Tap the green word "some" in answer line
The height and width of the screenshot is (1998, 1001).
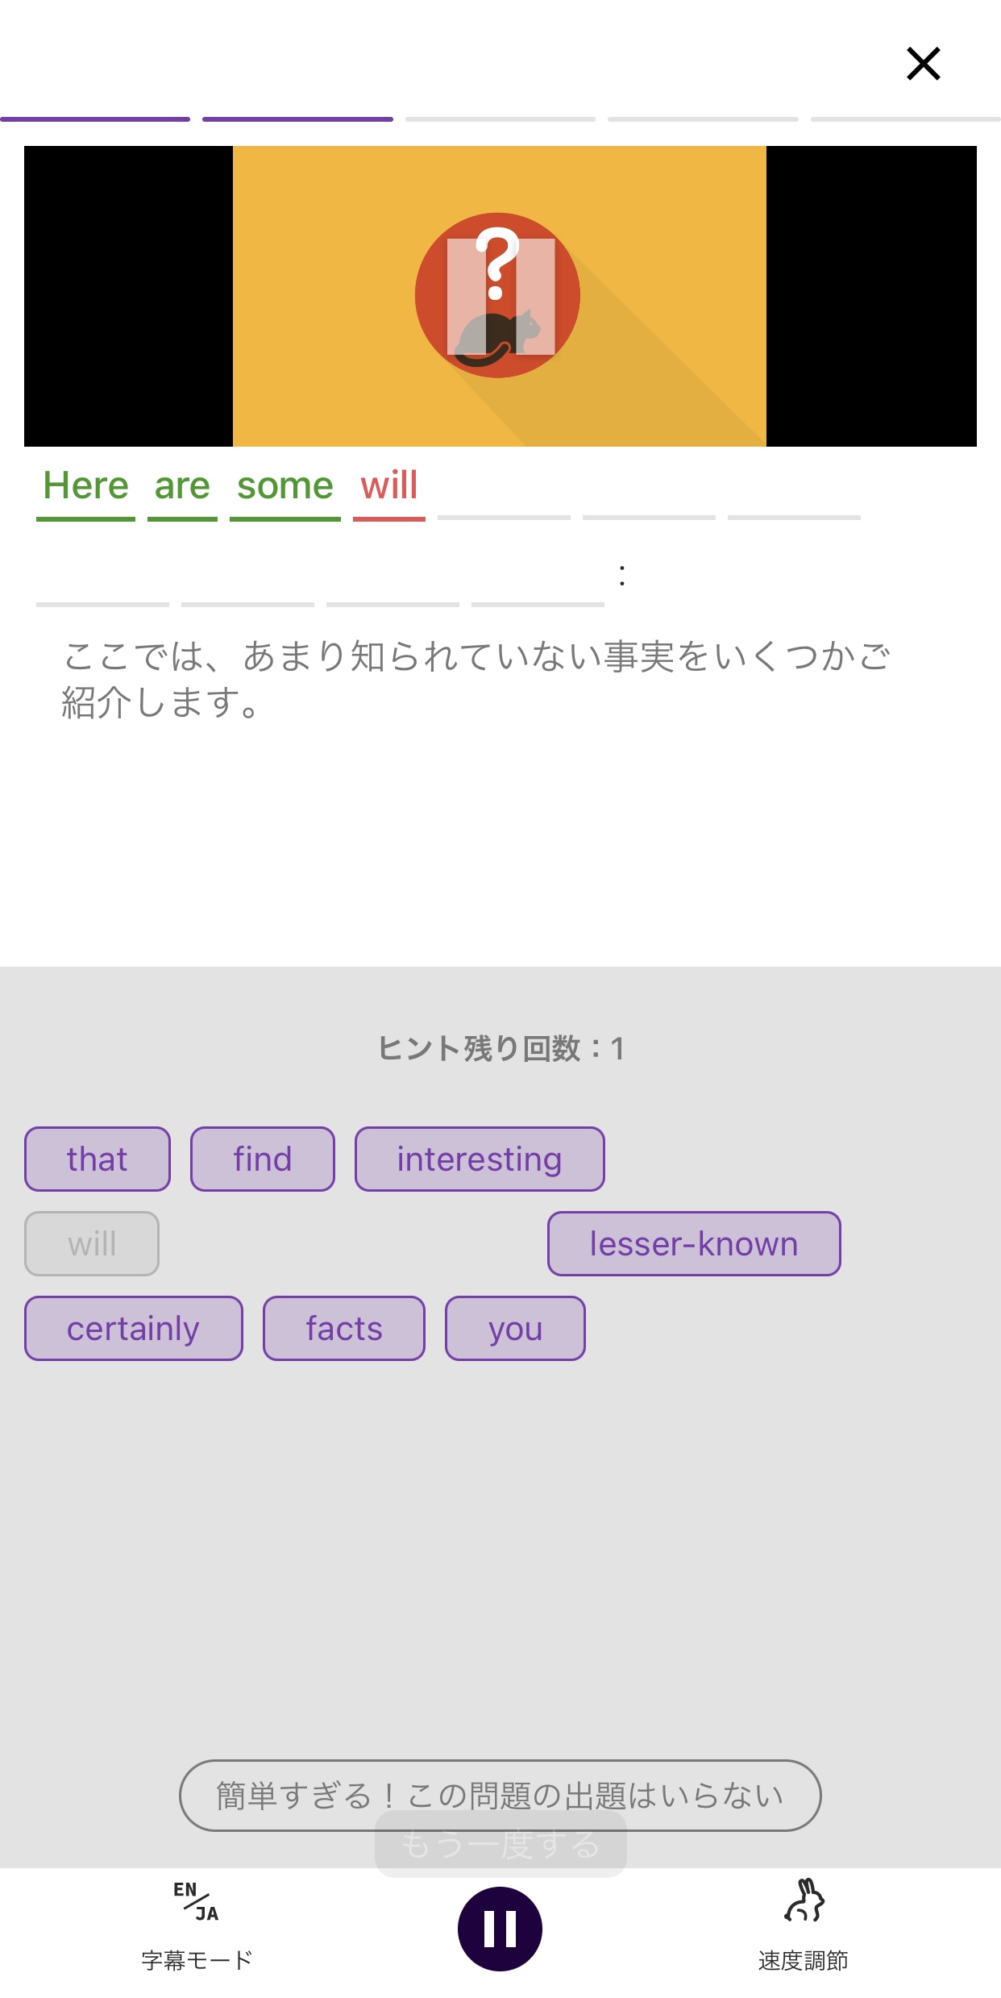click(285, 485)
